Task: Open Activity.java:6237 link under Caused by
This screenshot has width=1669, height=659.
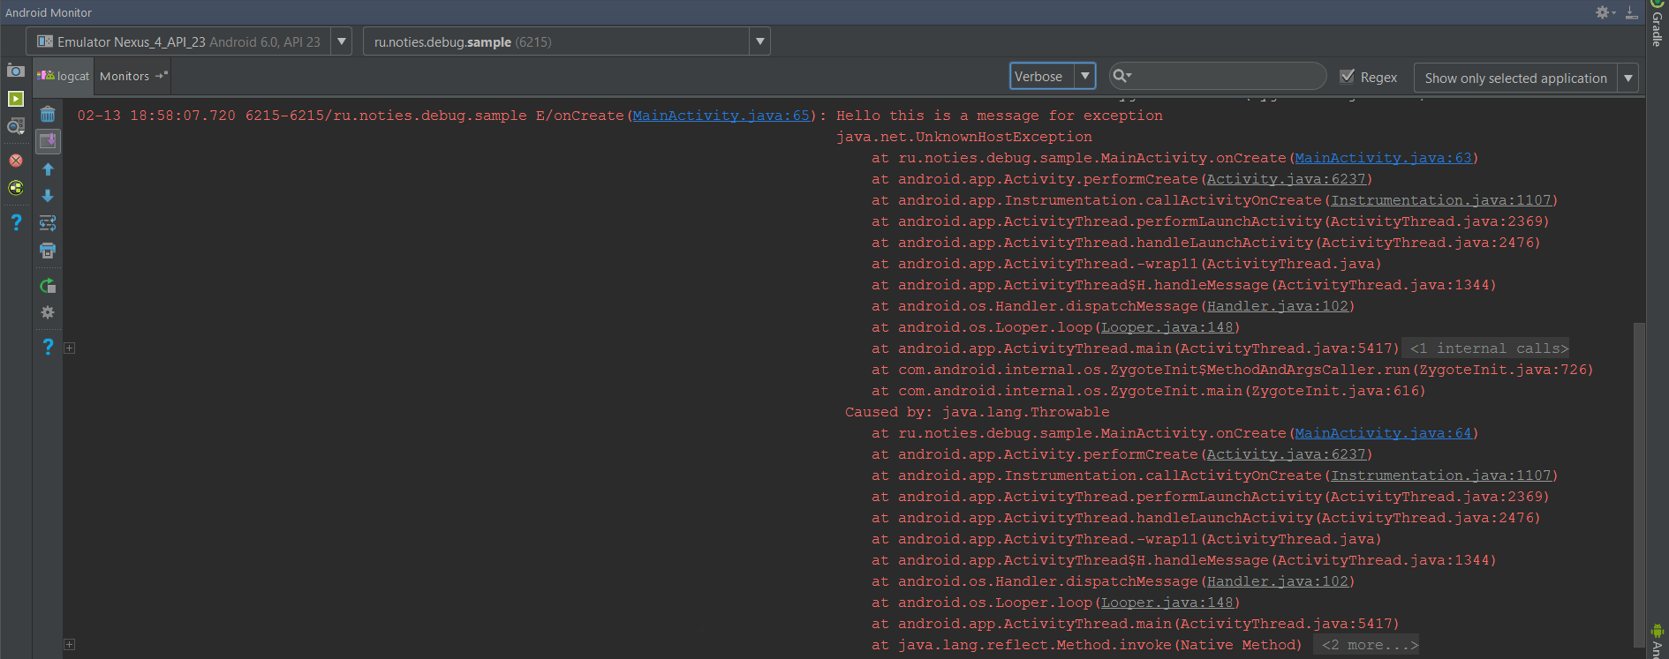Action: pyautogui.click(x=1286, y=454)
